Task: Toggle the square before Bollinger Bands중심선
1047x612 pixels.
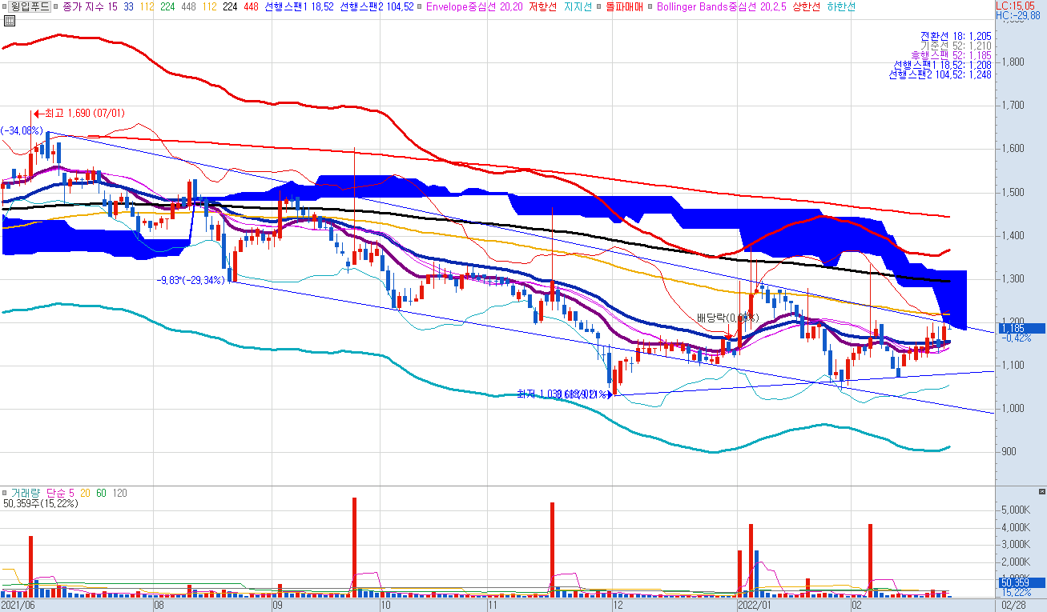Action: click(x=651, y=6)
